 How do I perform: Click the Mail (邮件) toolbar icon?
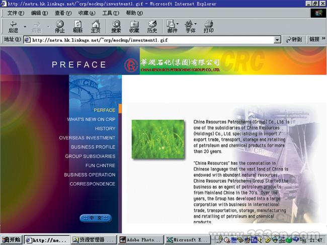tap(171, 26)
